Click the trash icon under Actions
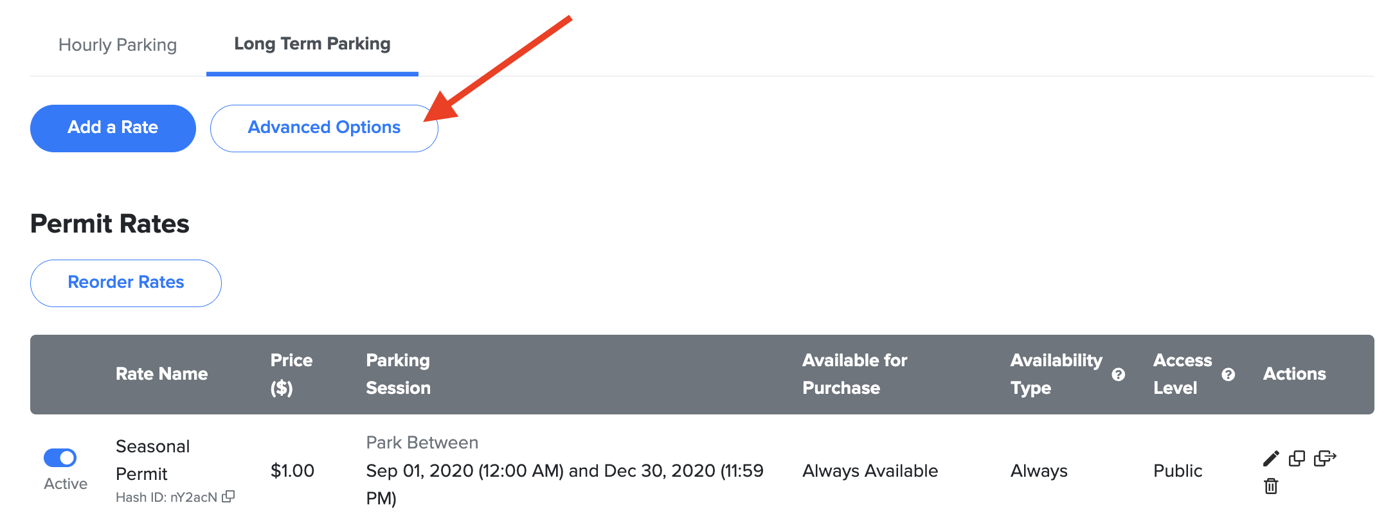Viewport: 1386px width, 514px height. click(x=1271, y=486)
